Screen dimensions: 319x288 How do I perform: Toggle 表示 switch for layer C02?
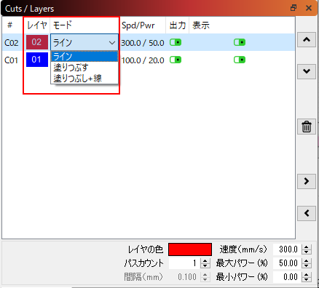click(x=240, y=42)
